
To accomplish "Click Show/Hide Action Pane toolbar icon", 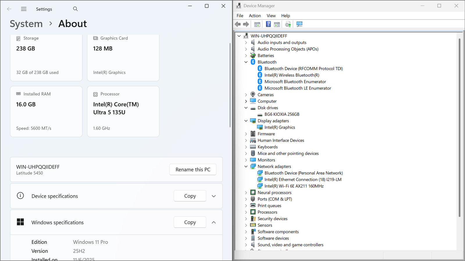I will [277, 24].
